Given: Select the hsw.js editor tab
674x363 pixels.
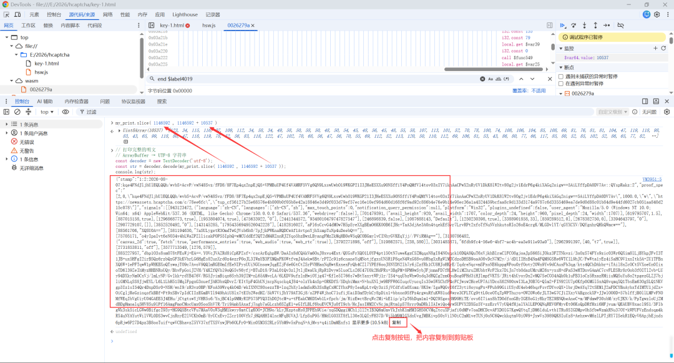Looking at the screenshot, I should [x=209, y=26].
